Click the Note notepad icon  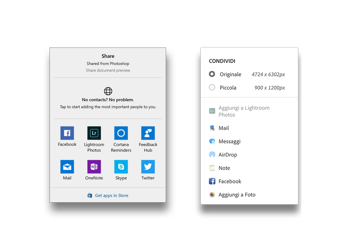tap(212, 168)
